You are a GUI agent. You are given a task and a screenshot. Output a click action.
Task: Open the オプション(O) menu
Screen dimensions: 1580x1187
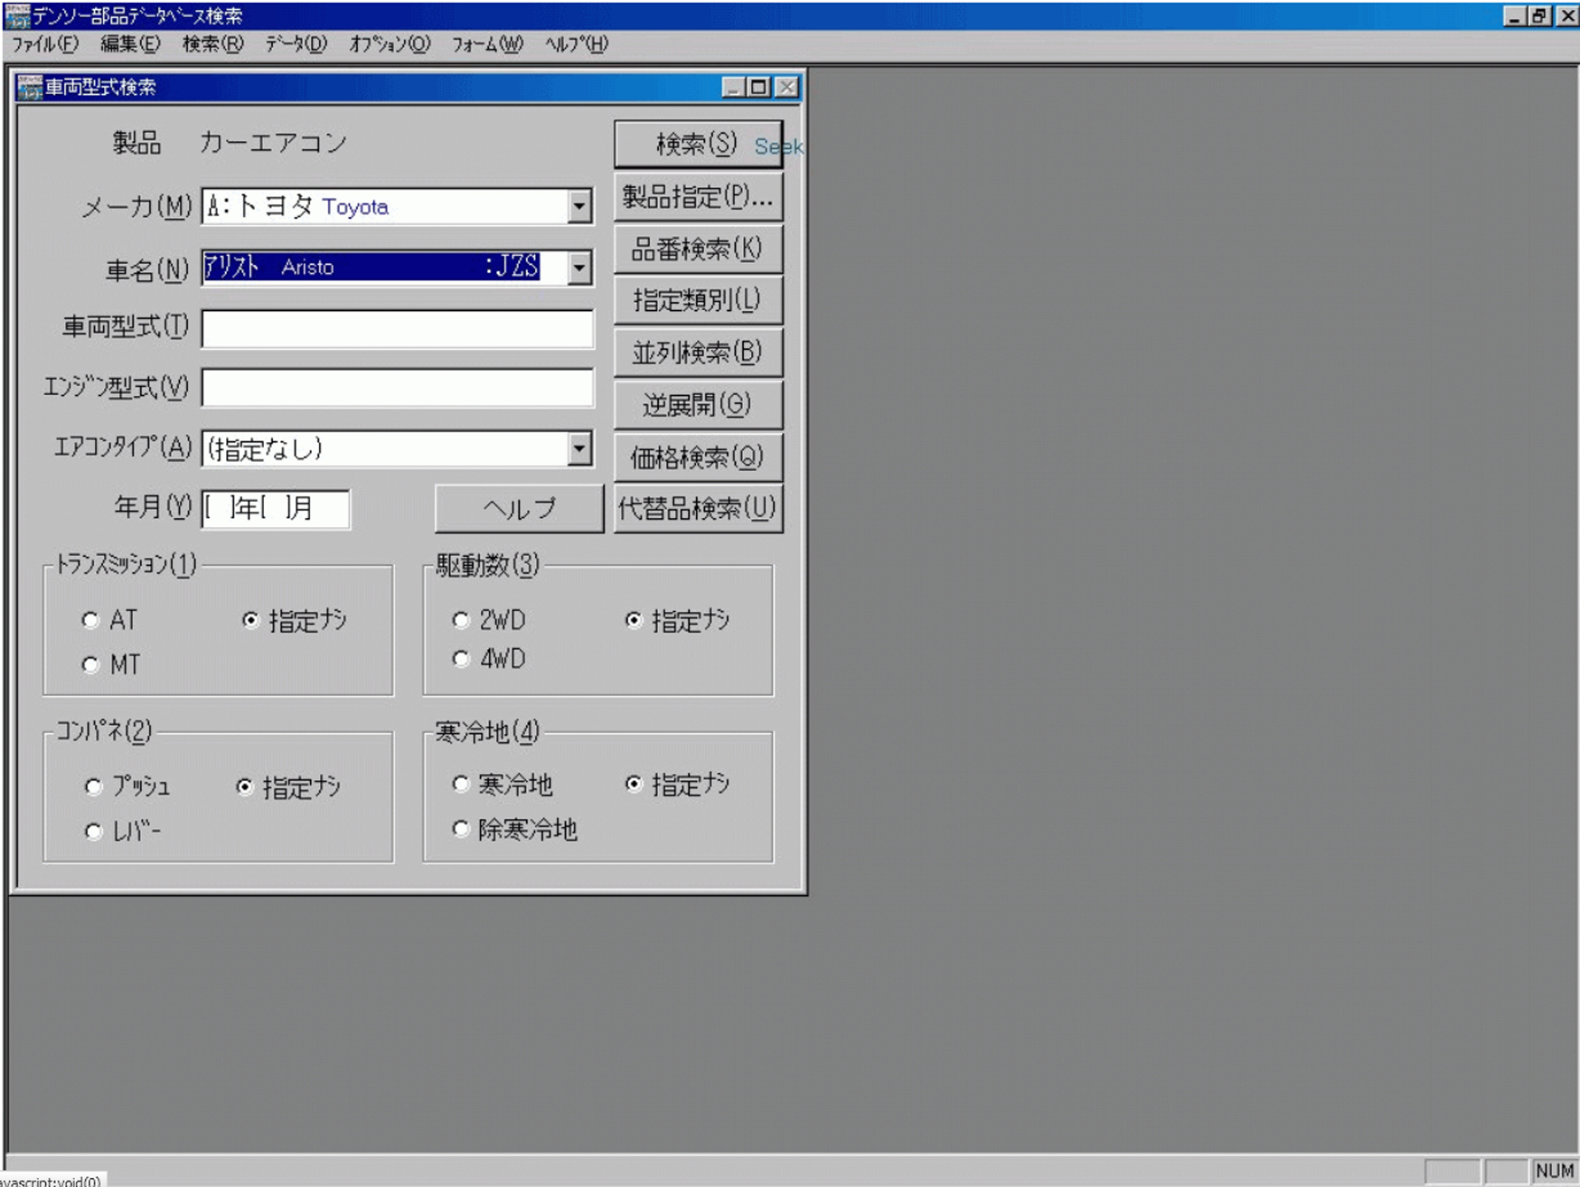[390, 44]
